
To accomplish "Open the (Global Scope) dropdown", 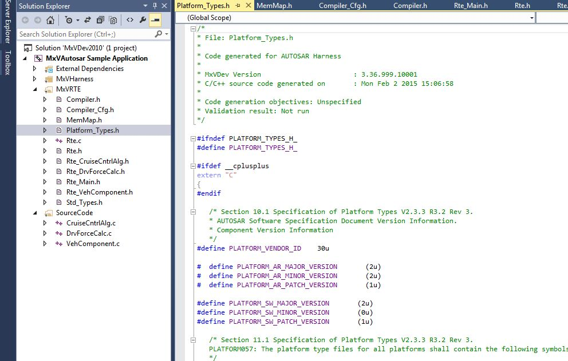I will tap(532, 18).
